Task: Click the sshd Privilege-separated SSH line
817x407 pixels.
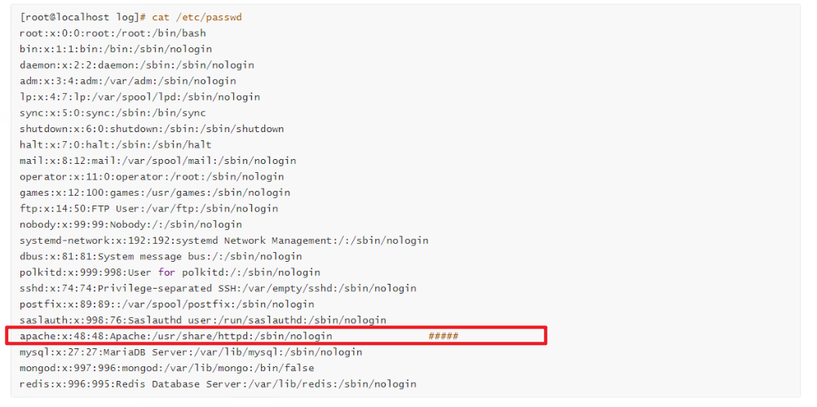Action: [x=219, y=288]
